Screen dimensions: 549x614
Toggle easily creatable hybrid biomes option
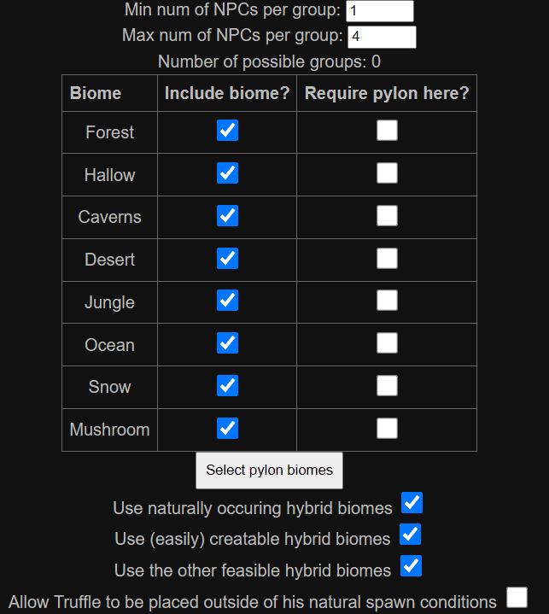click(411, 535)
